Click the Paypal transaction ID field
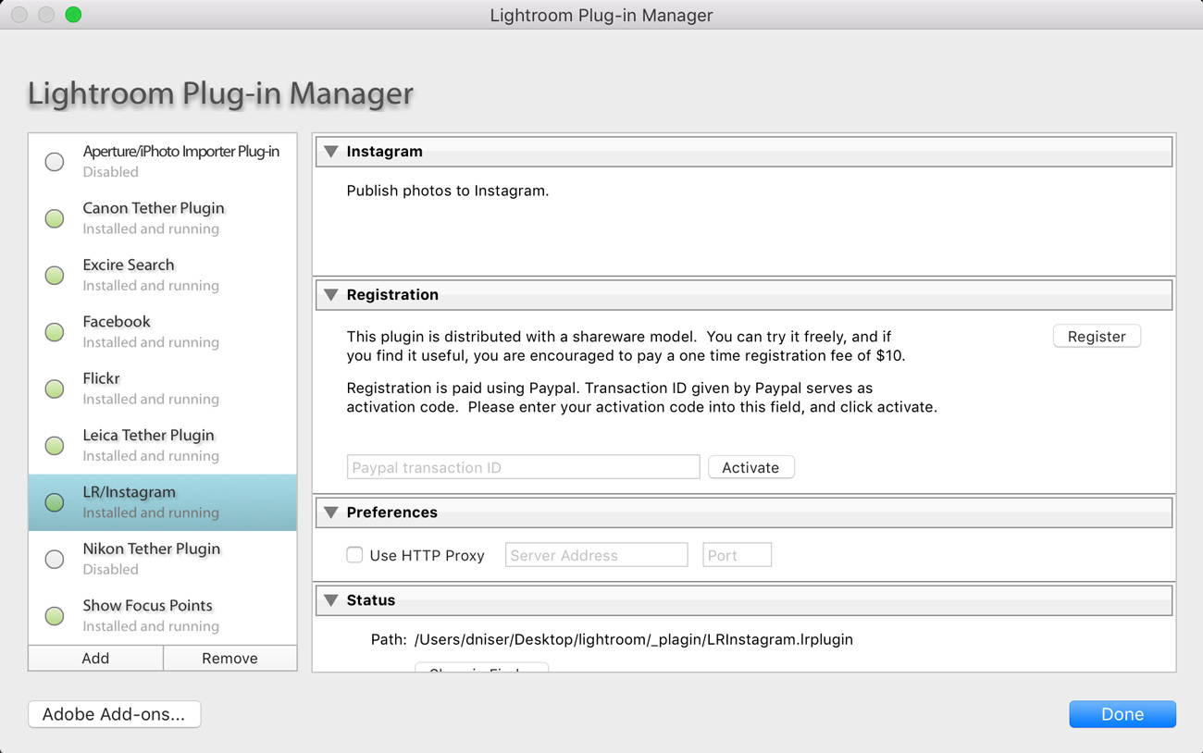The width and height of the screenshot is (1203, 753). coord(523,467)
